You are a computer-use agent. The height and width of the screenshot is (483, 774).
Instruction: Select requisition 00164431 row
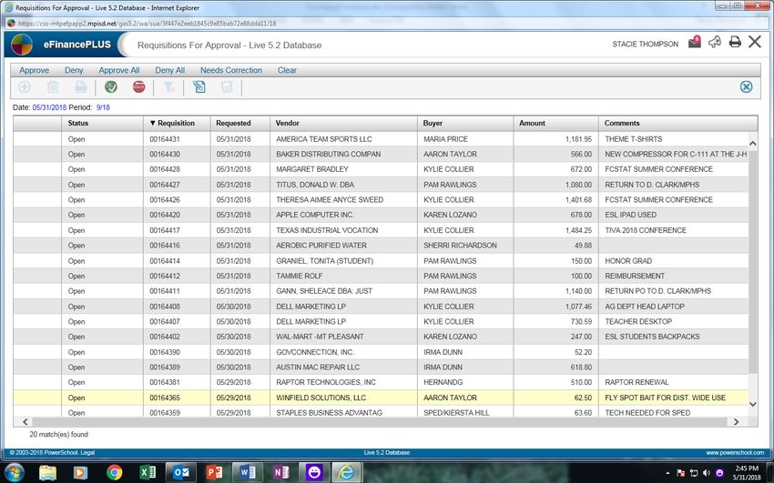(381, 139)
